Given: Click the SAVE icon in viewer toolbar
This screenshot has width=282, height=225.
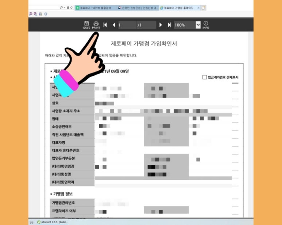Looking at the screenshot, I should click(86, 25).
